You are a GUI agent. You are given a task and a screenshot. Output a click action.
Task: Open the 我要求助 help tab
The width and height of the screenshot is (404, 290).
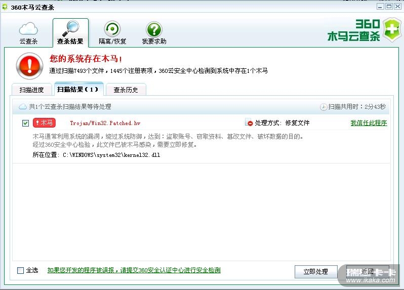tap(154, 33)
